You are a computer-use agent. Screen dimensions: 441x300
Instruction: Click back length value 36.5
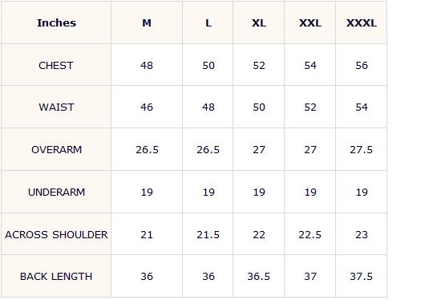(x=258, y=276)
